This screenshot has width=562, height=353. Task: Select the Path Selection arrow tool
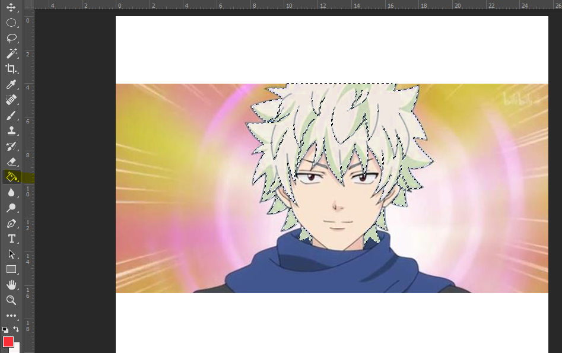[x=11, y=254]
